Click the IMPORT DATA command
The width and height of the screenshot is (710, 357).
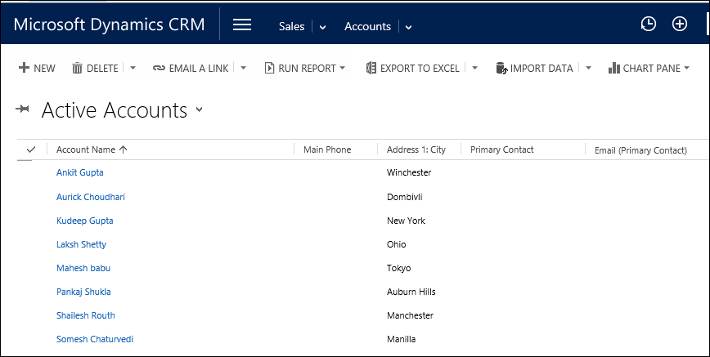(534, 69)
